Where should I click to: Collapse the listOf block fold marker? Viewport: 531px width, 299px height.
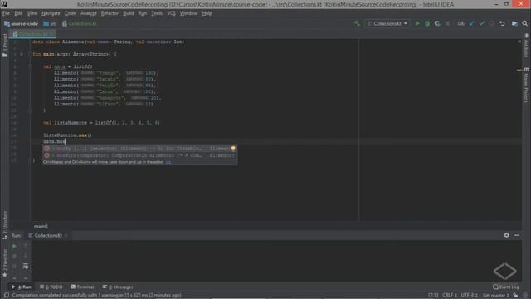pos(30,66)
